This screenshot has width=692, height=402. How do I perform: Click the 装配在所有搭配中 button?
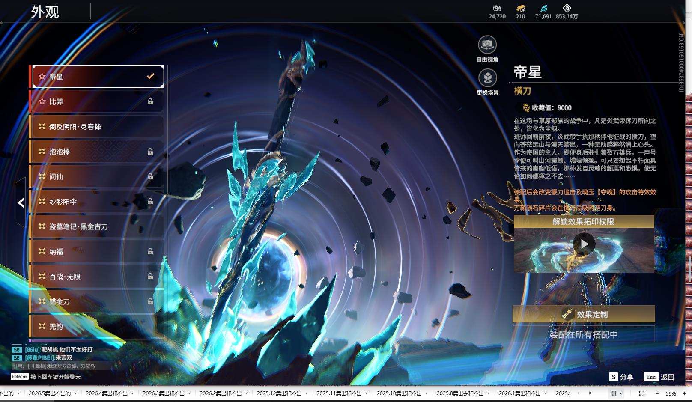pyautogui.click(x=584, y=334)
